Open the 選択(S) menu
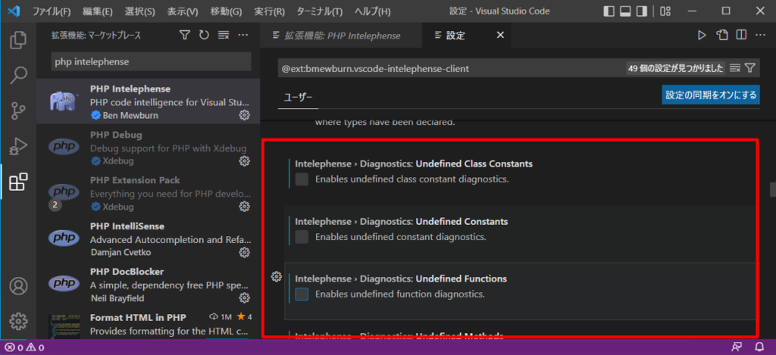776x355 pixels. click(140, 11)
